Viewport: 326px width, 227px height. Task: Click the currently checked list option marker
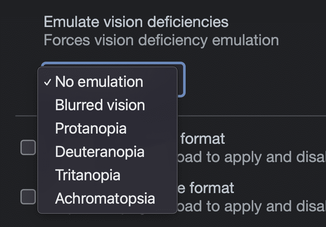[x=47, y=82]
